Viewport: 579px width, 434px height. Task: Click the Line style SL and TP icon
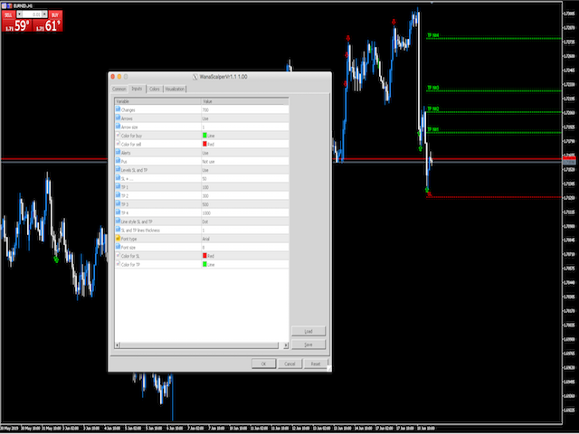(119, 221)
